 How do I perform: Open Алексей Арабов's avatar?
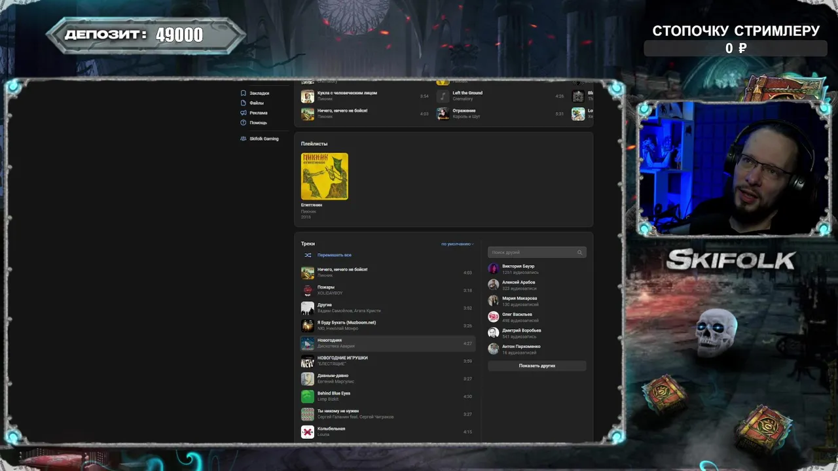coord(494,285)
